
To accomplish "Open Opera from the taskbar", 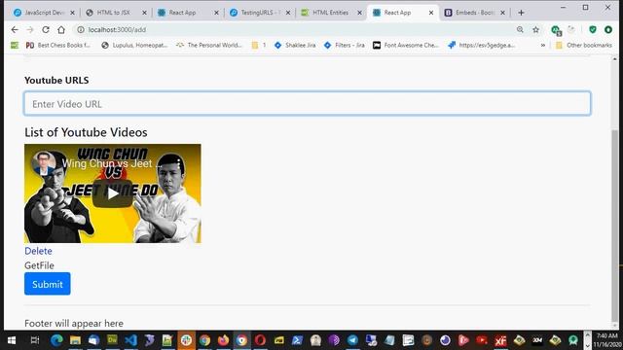I will click(260, 340).
